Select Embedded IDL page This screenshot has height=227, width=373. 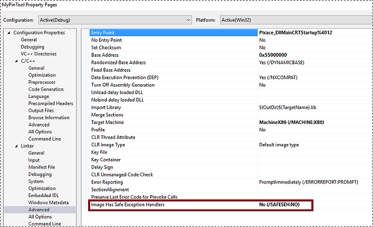click(x=44, y=195)
